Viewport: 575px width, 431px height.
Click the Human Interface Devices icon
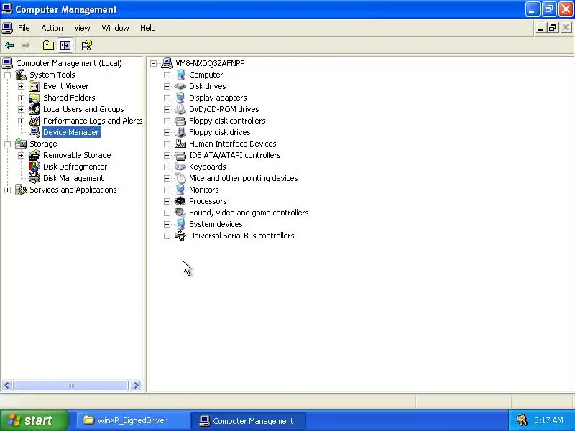180,144
